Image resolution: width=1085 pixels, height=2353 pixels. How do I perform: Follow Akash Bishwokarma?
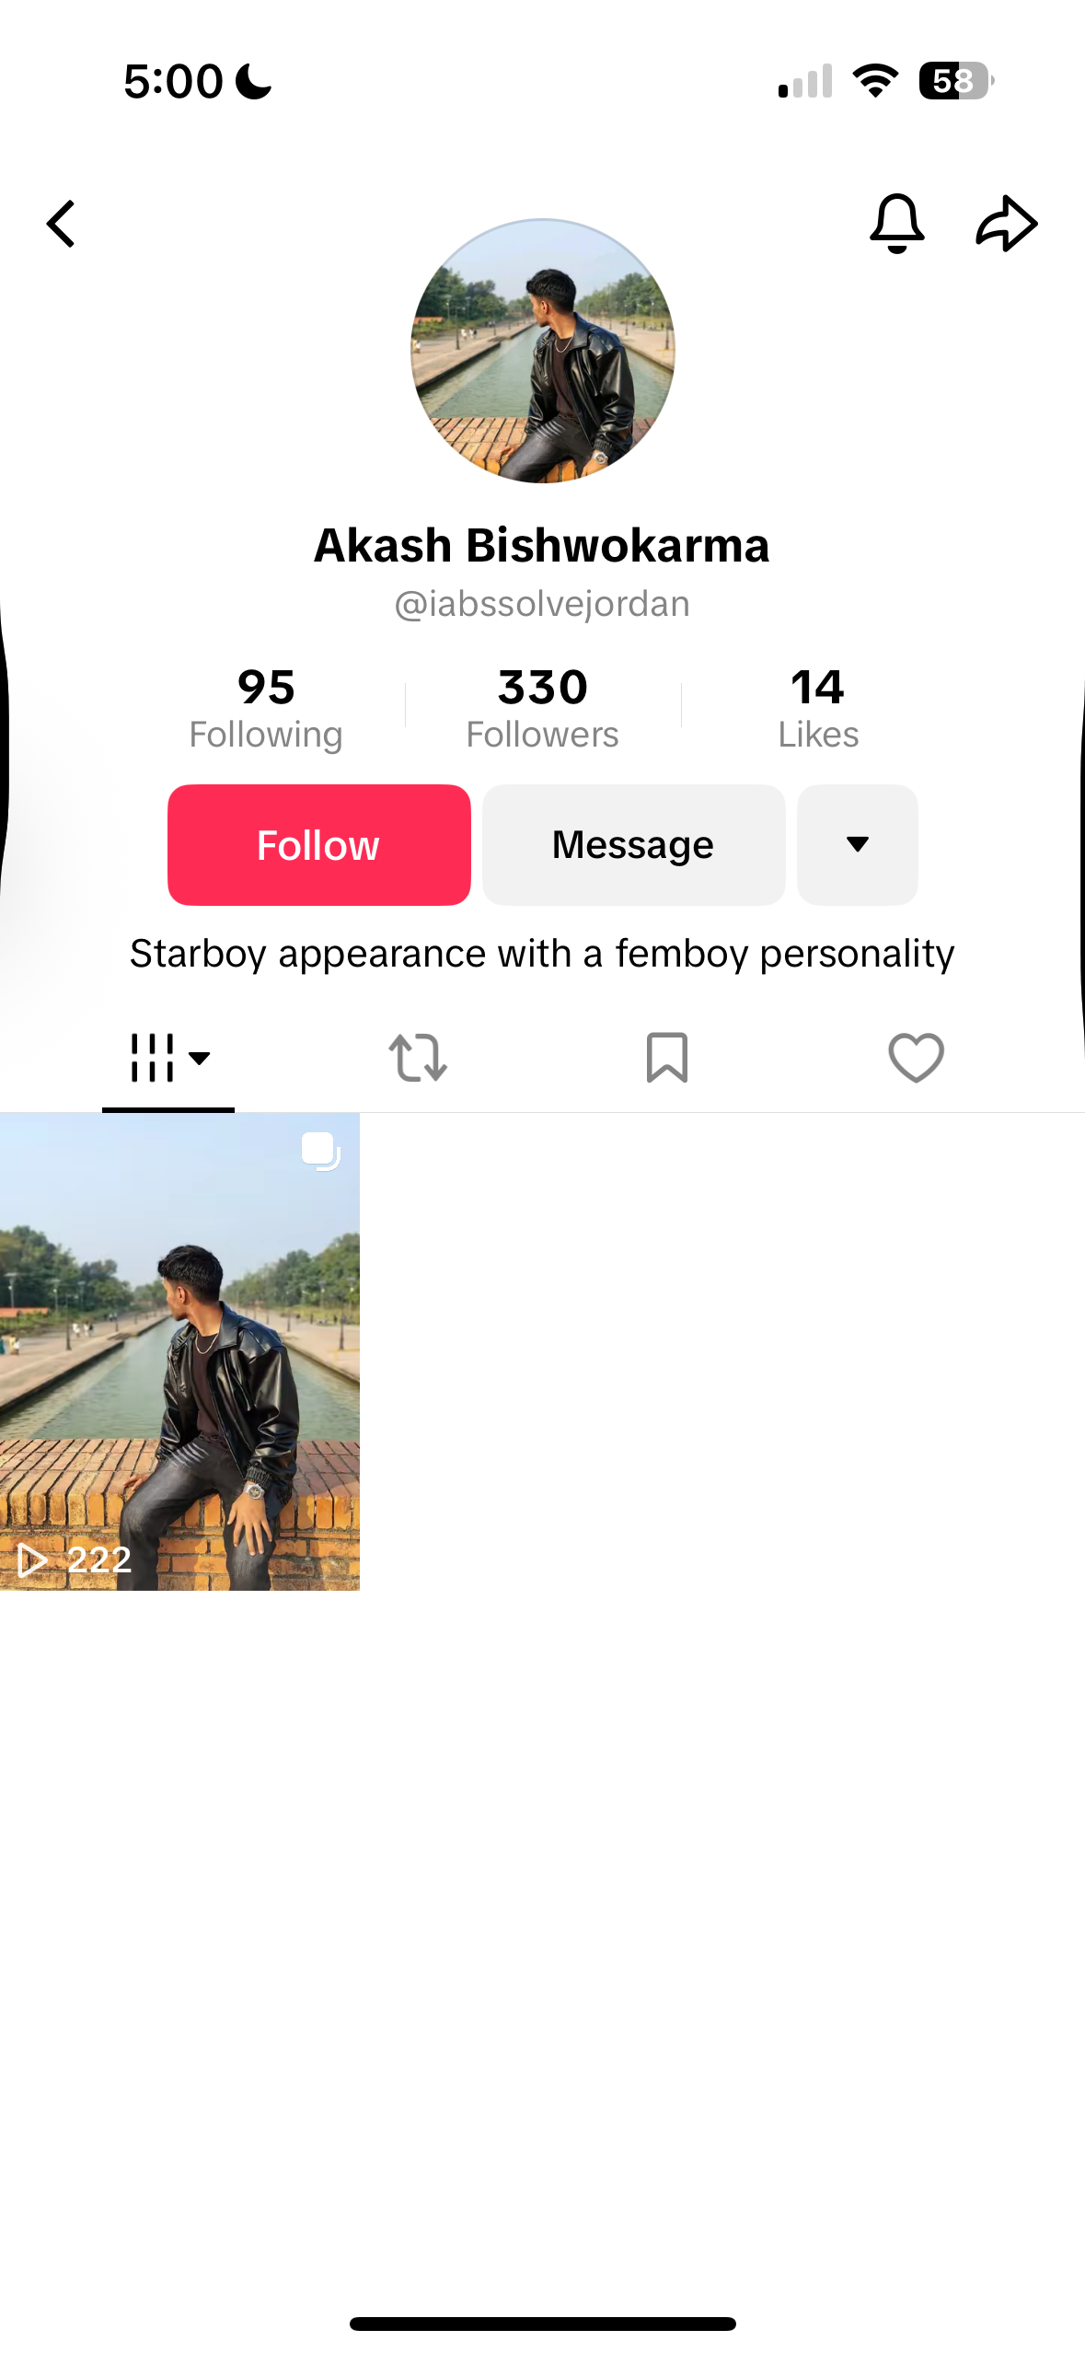pos(318,844)
